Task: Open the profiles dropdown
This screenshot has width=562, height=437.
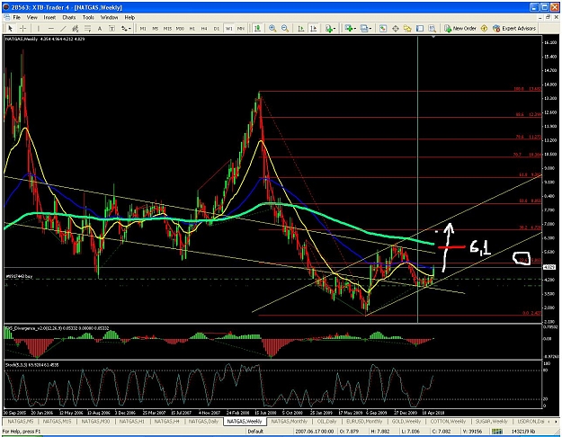Action: (366, 28)
